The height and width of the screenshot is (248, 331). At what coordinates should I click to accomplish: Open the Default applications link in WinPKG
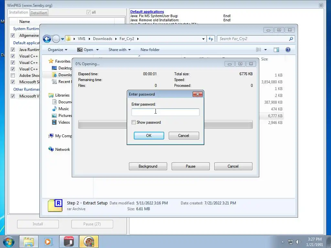tap(147, 12)
